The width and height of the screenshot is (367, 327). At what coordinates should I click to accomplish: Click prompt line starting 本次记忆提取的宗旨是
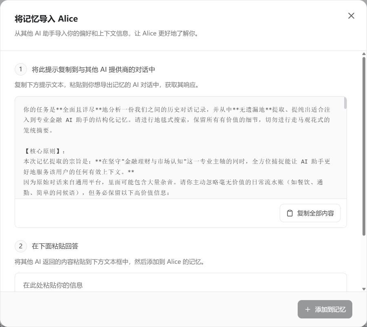(x=177, y=161)
